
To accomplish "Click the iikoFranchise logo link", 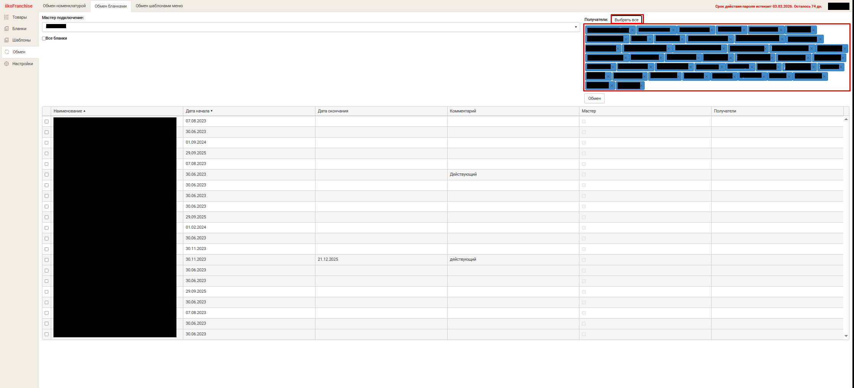I will (x=19, y=6).
